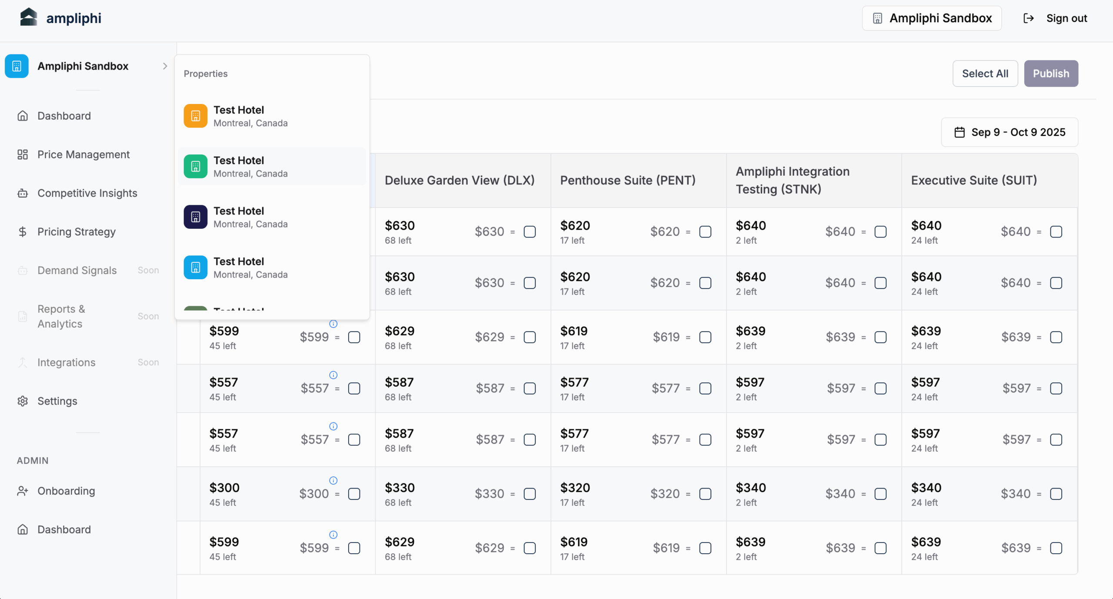Screen dimensions: 1113x599
Task: Open the Sep 9 - Oct 9 2025 date picker
Action: pyautogui.click(x=1010, y=132)
